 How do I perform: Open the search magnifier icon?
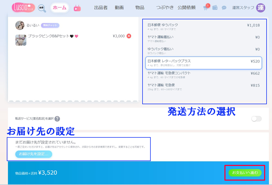click(x=42, y=8)
